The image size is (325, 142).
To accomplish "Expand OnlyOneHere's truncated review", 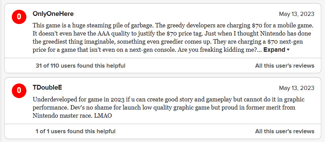I will click(274, 50).
